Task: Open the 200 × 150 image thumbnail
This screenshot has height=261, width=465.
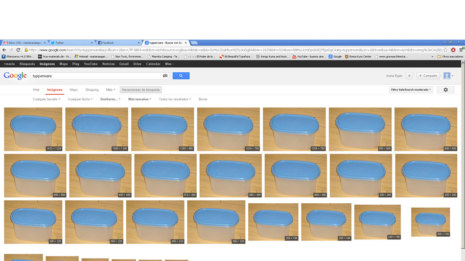Action: pyautogui.click(x=430, y=222)
